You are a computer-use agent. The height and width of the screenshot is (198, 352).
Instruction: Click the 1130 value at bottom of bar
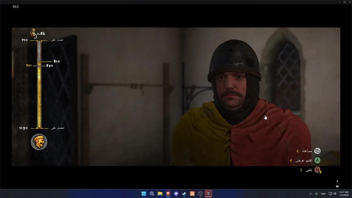pos(23,128)
